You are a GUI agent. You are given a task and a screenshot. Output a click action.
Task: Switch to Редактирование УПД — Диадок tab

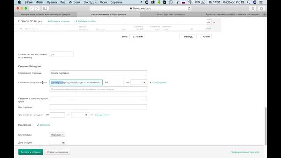[x=108, y=14]
